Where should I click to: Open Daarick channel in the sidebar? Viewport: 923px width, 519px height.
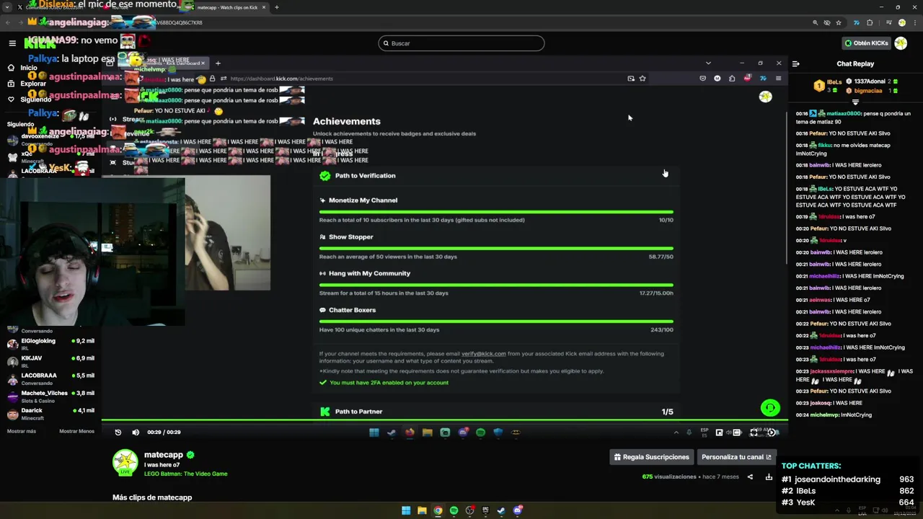coord(50,414)
